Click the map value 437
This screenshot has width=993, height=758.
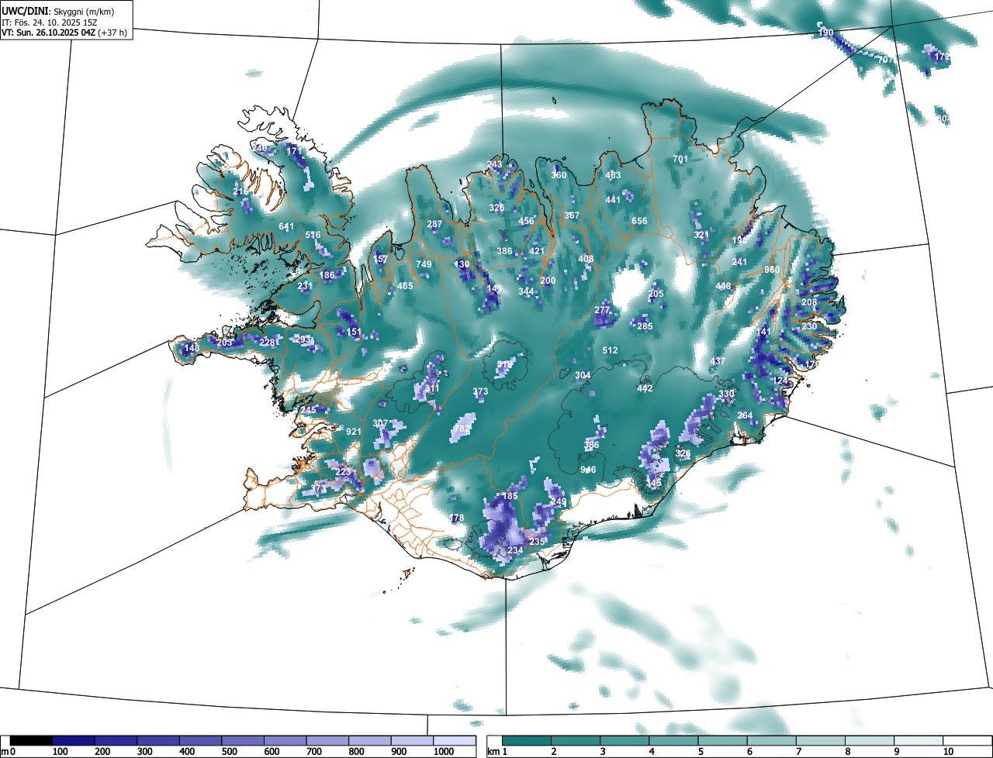click(x=718, y=362)
